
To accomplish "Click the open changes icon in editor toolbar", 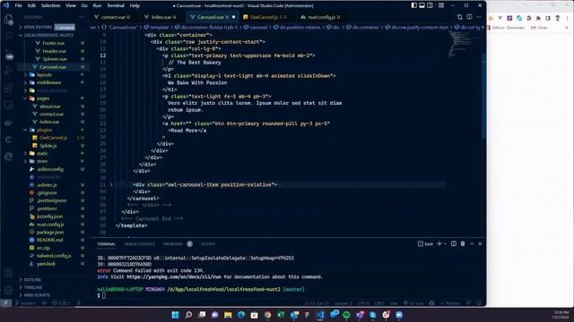I will tap(460, 17).
